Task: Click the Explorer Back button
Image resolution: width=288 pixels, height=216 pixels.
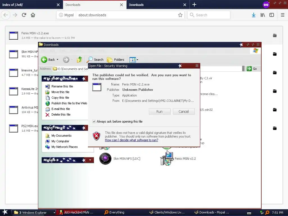Action: point(48,60)
